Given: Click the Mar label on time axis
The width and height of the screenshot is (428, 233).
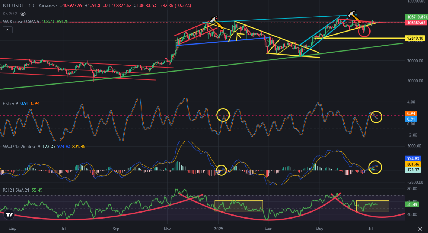Looking at the screenshot, I should [x=268, y=229].
